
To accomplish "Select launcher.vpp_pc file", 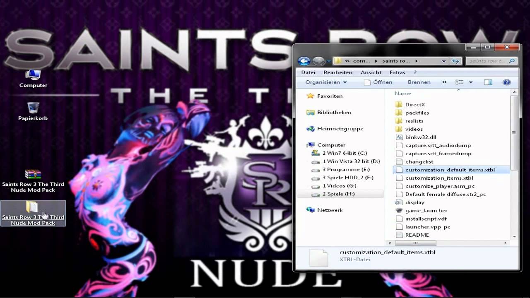I will 427,227.
